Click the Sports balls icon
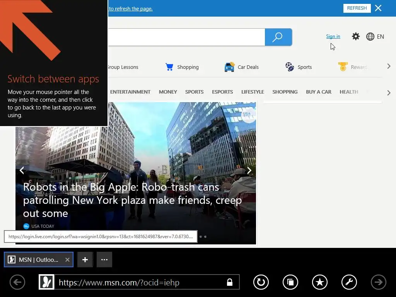396x297 pixels. coord(290,67)
